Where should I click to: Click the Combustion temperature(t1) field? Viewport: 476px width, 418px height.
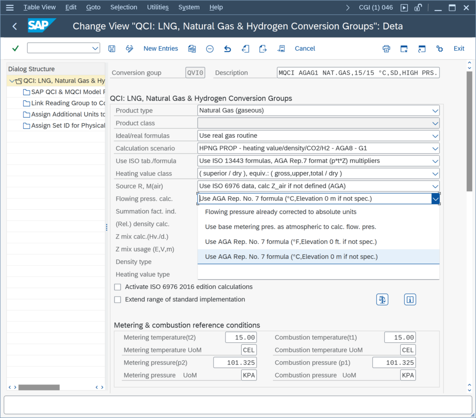(400, 337)
